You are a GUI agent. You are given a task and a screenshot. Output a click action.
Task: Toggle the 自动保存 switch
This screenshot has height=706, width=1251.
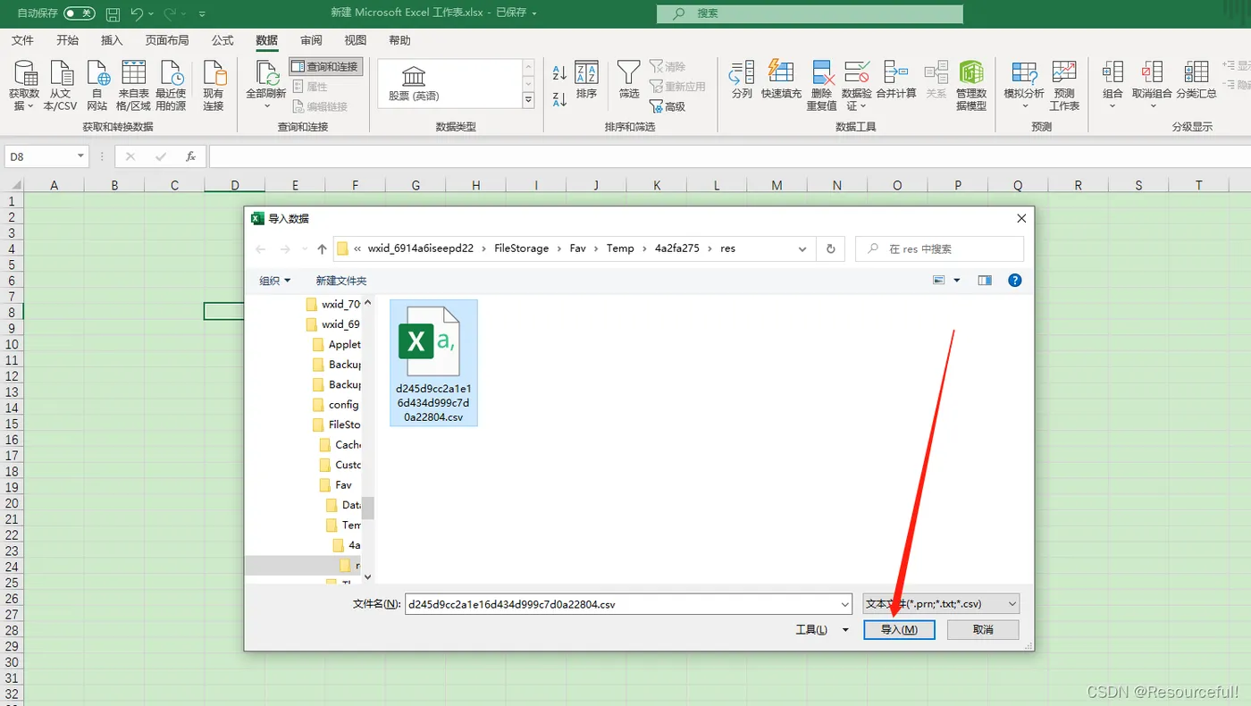pos(80,13)
